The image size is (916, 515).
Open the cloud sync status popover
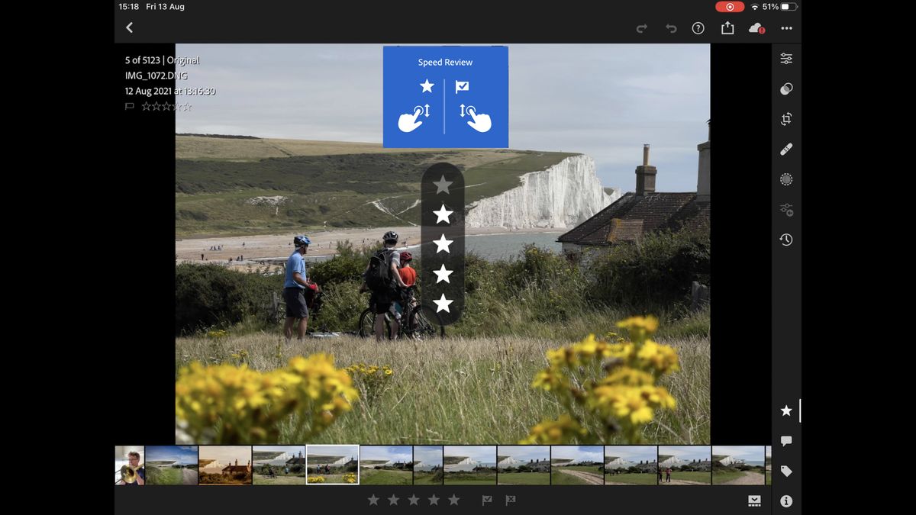[756, 27]
